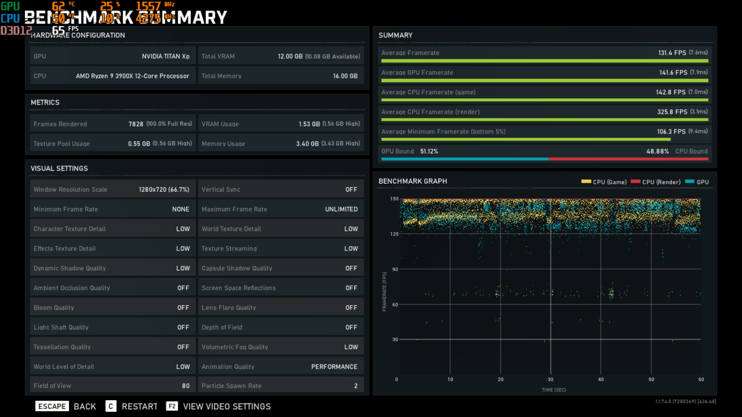Click the METRICS section header
Image resolution: width=742 pixels, height=417 pixels.
click(x=45, y=102)
